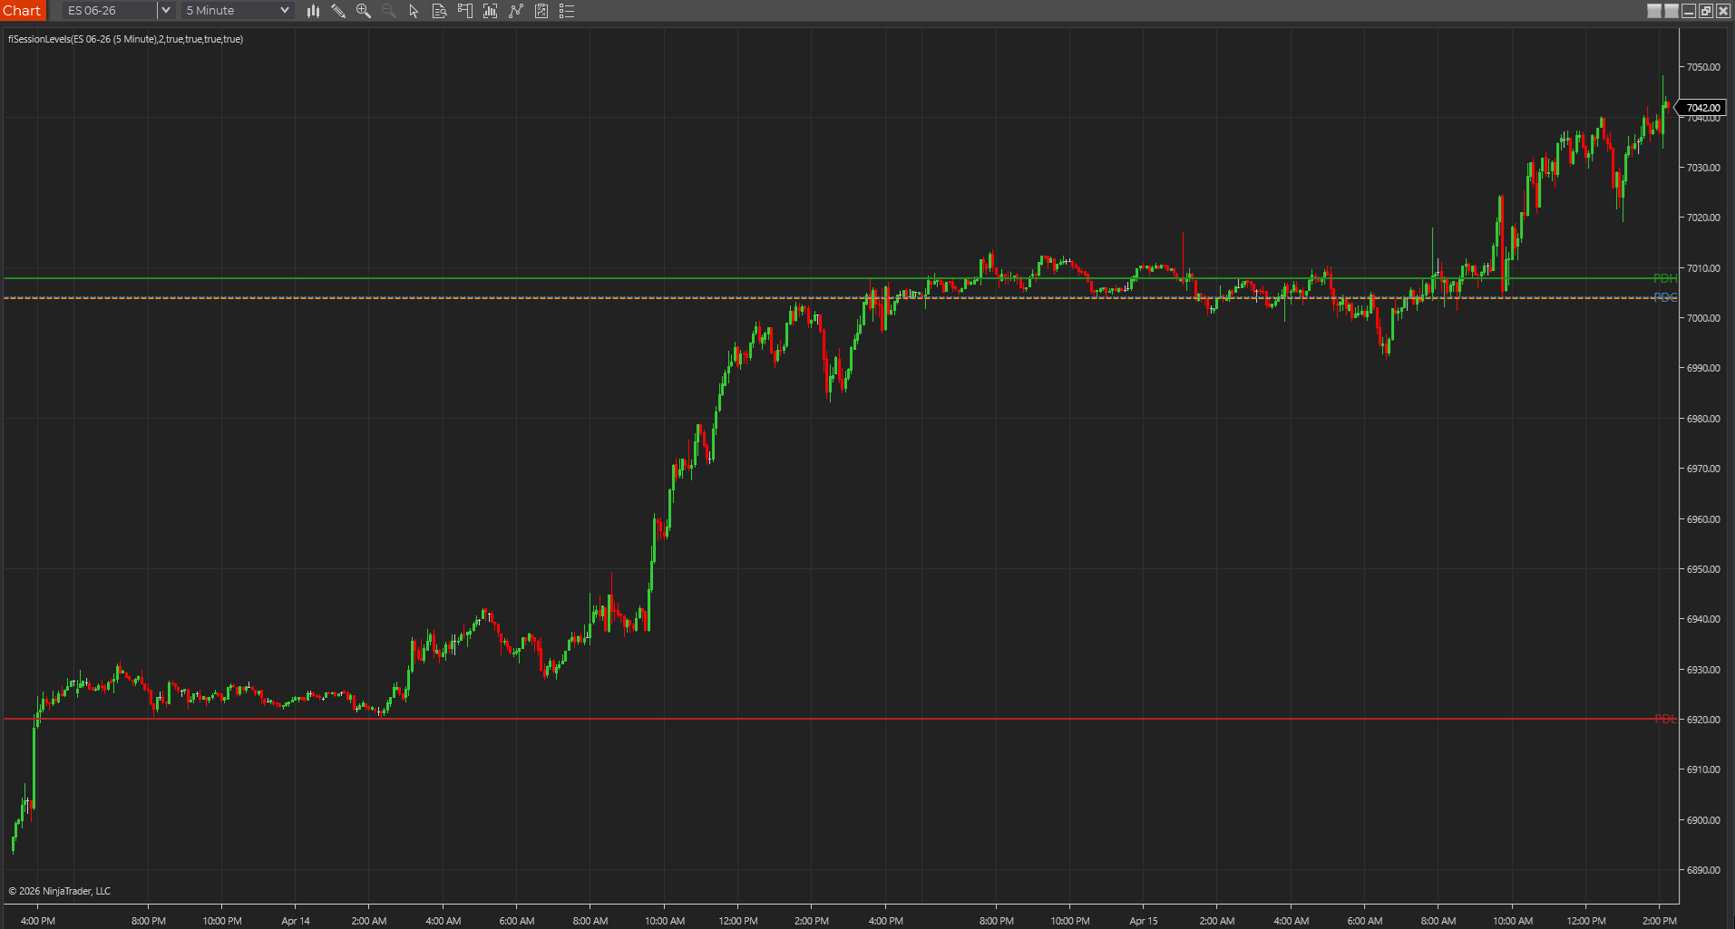Click the red PDL level label
Screen dimensions: 1735x929
1663,718
